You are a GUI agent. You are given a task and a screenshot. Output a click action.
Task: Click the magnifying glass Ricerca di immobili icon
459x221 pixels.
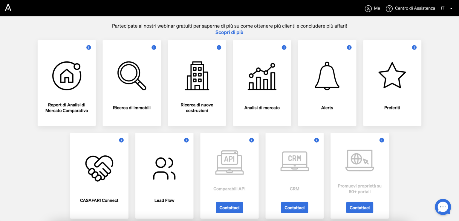coord(132,76)
